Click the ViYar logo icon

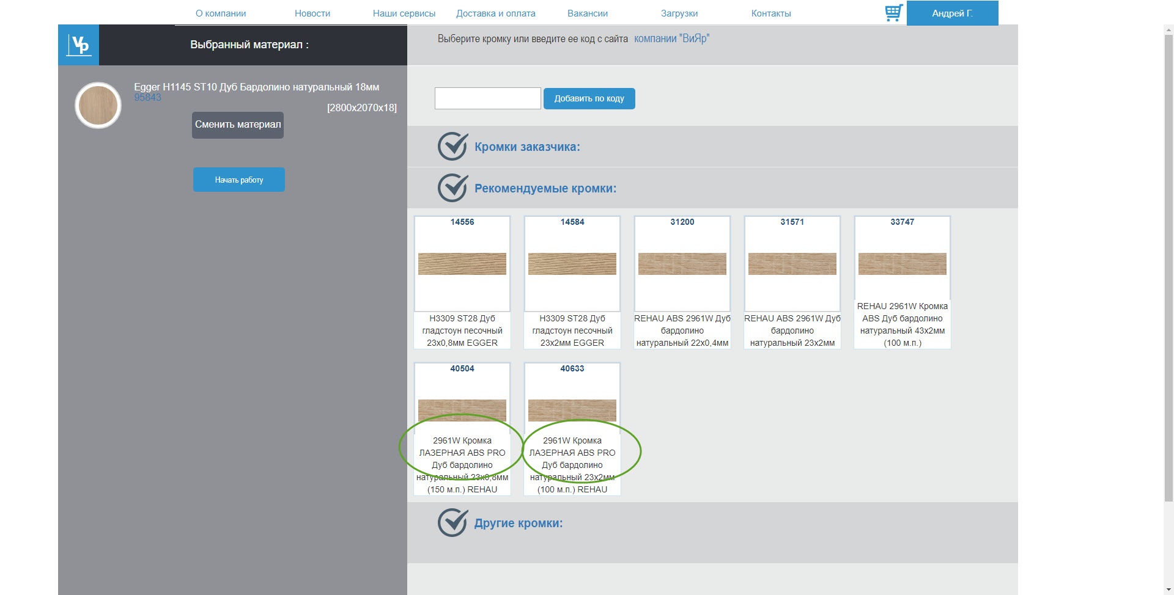point(79,45)
